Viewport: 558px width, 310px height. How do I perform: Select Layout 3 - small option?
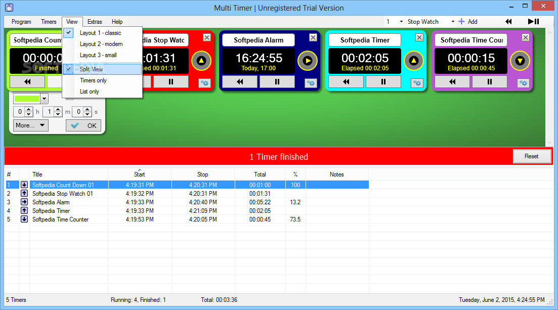tap(103, 55)
